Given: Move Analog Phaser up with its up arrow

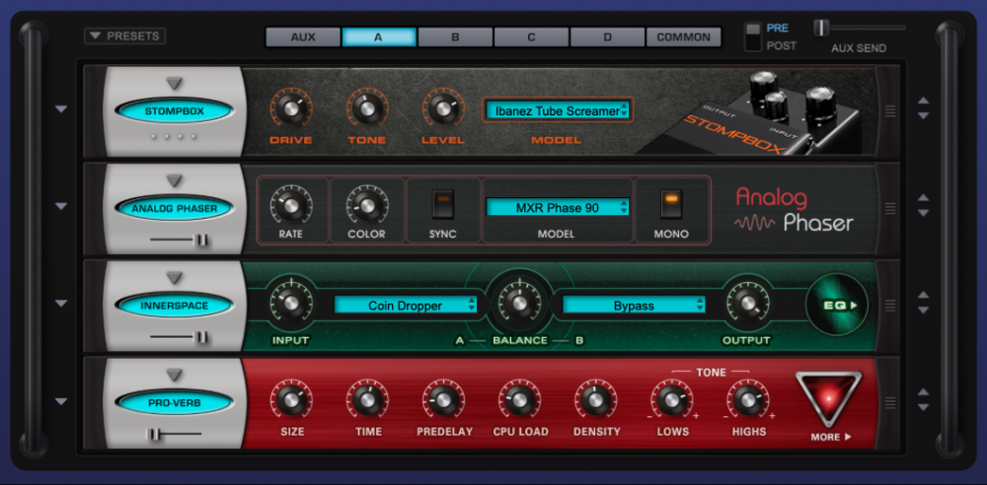Looking at the screenshot, I should pyautogui.click(x=923, y=197).
